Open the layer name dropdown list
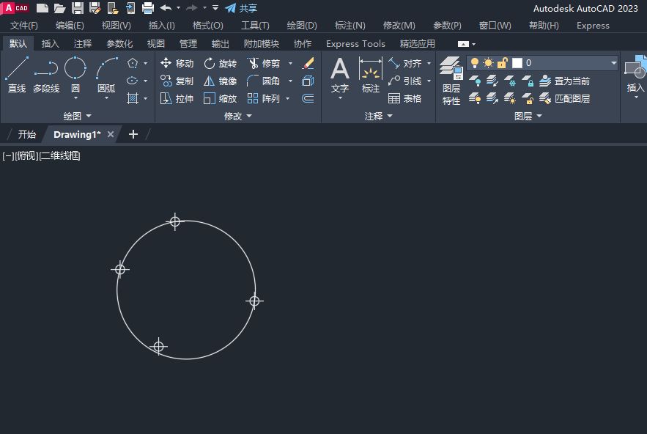This screenshot has height=434, width=647. click(613, 63)
